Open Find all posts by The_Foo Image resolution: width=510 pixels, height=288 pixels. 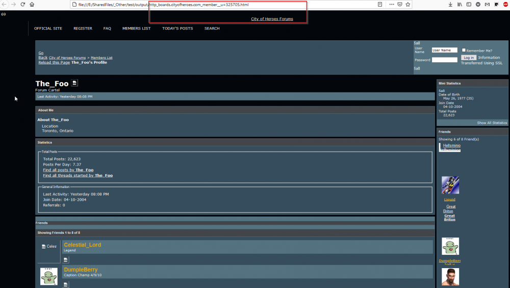(68, 170)
